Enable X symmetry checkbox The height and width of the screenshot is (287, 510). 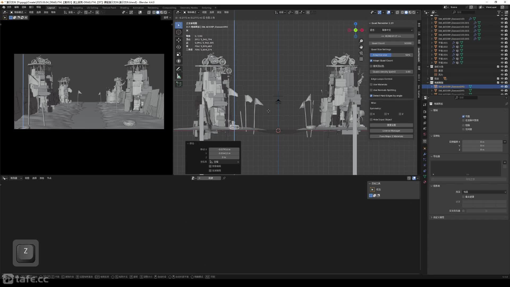pyautogui.click(x=371, y=114)
